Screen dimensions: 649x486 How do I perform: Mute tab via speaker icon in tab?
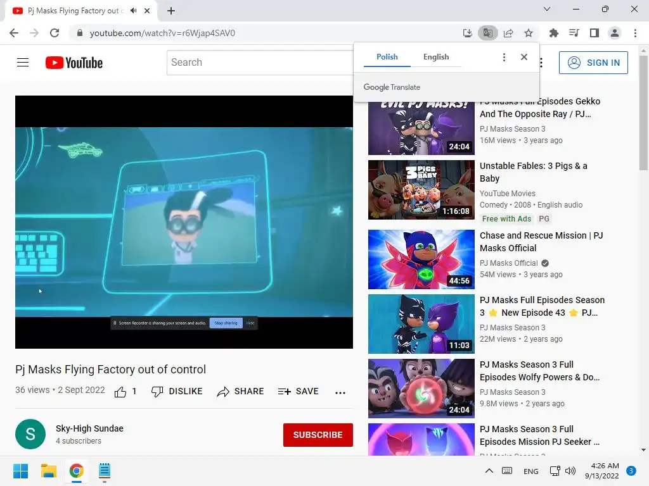coord(133,11)
